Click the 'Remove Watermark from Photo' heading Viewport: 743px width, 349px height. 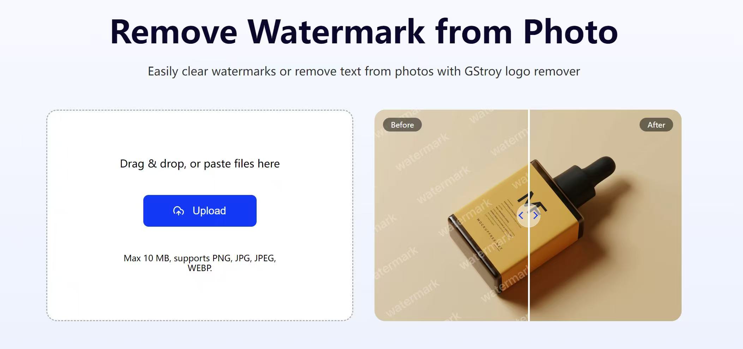[364, 32]
